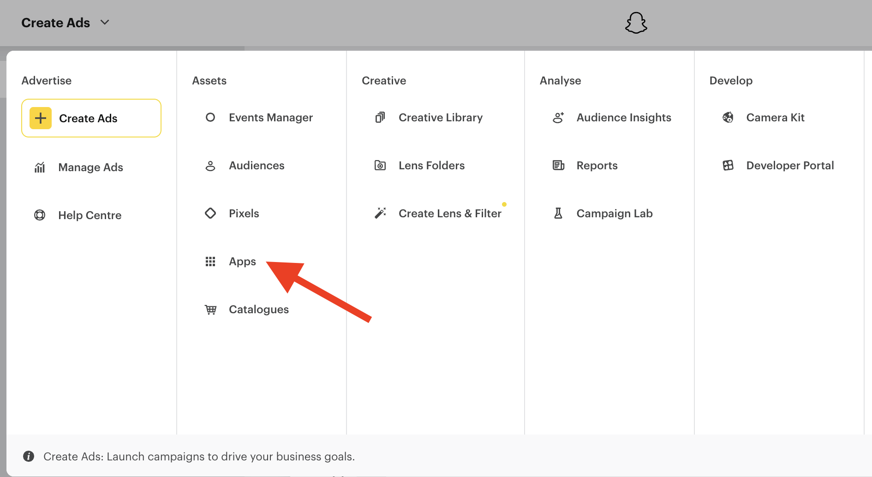
Task: Click the Create Ads header title
Action: (x=55, y=23)
